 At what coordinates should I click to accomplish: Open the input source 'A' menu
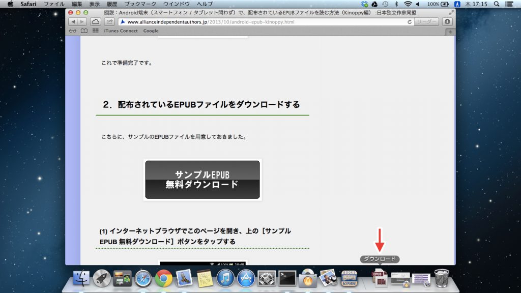click(x=457, y=4)
